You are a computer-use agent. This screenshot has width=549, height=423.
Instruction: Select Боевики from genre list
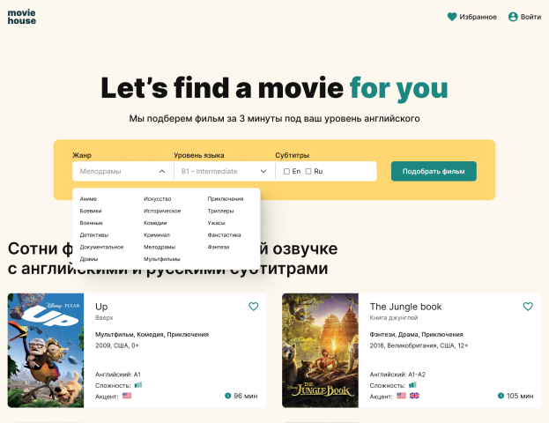click(x=91, y=211)
